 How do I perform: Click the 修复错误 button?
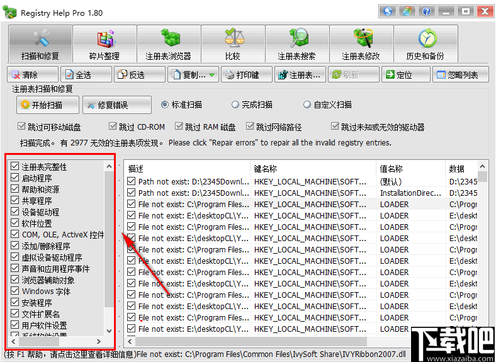coord(117,105)
